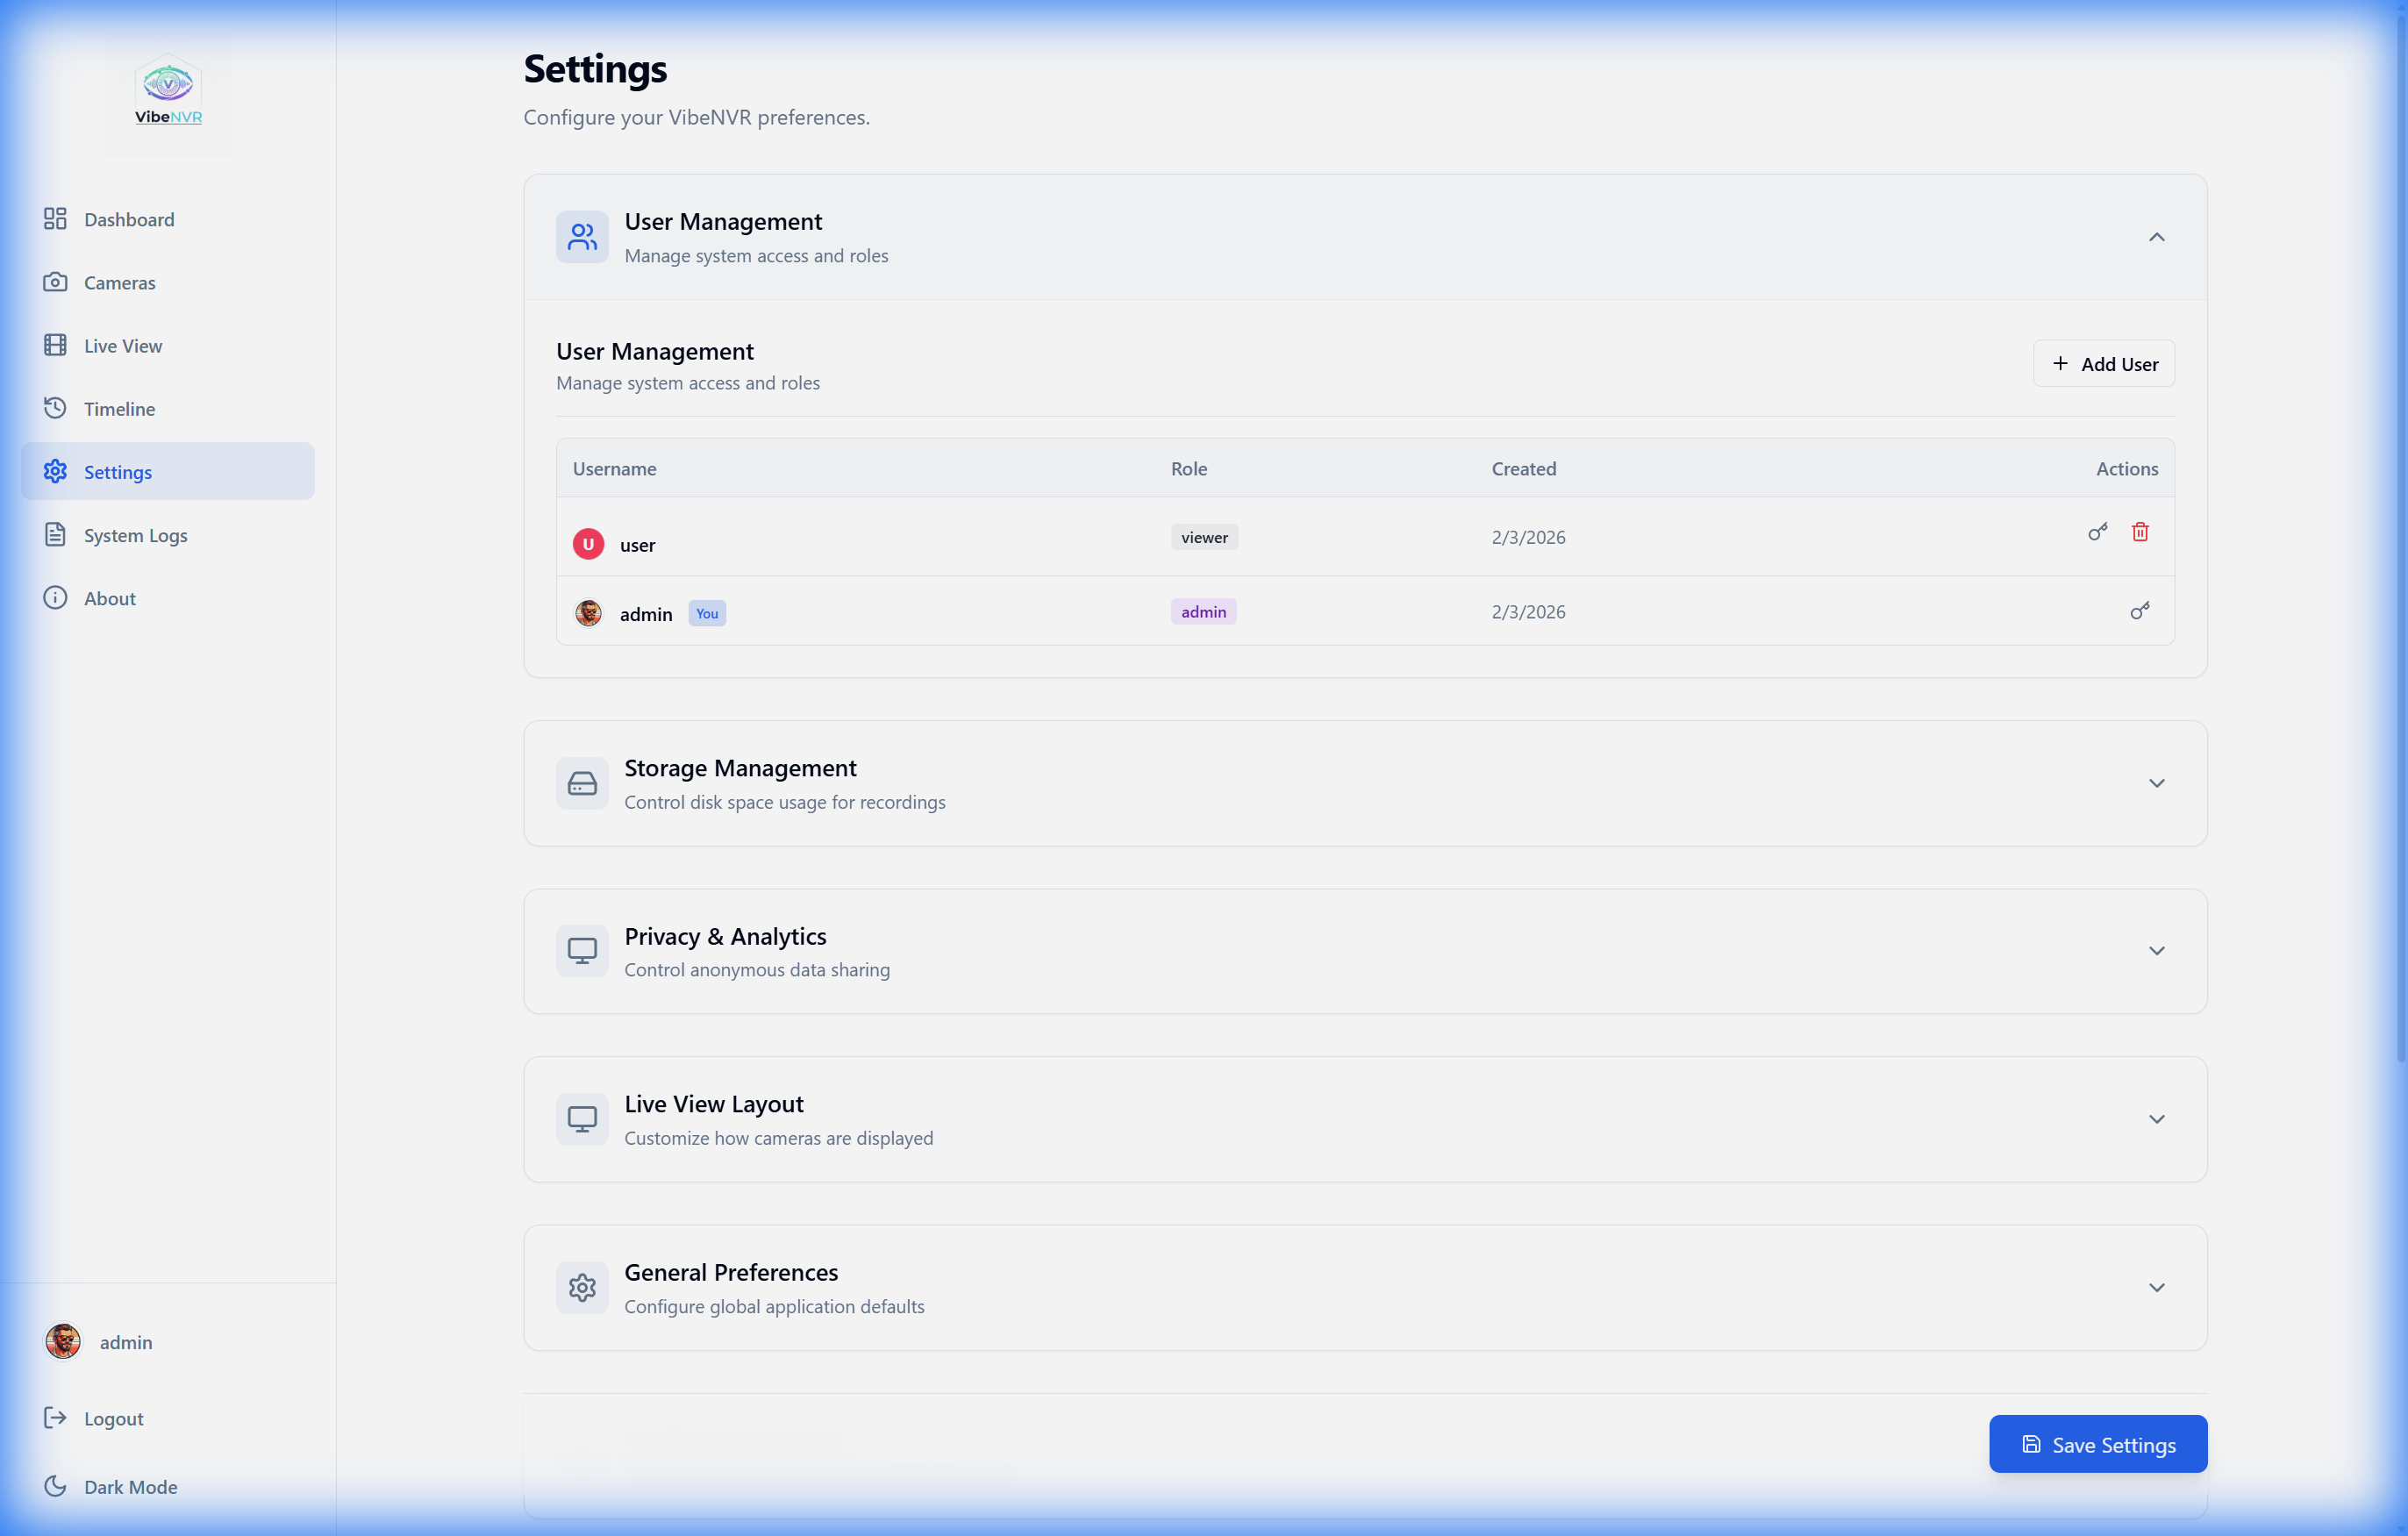Open the Dashboard from the sidebar icon
The image size is (2408, 1536).
pyautogui.click(x=56, y=219)
